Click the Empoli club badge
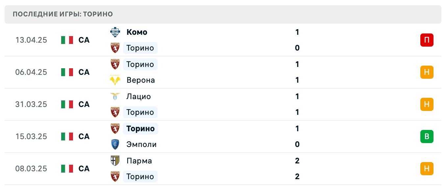 115,144
